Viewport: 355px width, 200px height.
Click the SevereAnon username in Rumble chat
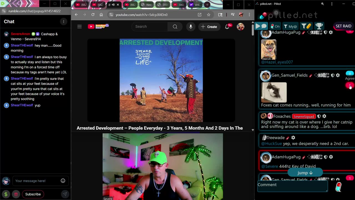[20, 34]
